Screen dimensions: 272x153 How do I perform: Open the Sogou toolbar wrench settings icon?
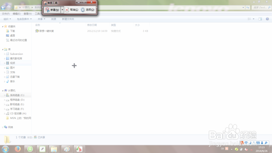(x=266, y=143)
